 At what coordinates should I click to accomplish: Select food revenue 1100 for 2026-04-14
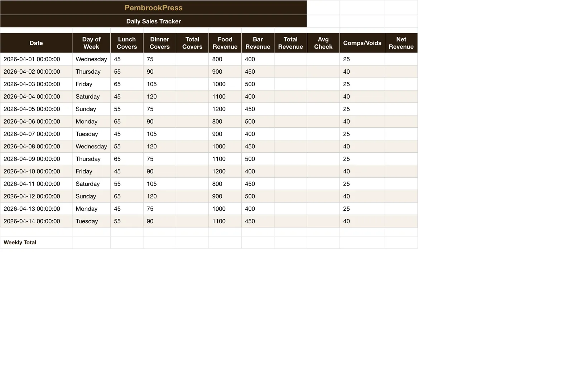point(225,221)
